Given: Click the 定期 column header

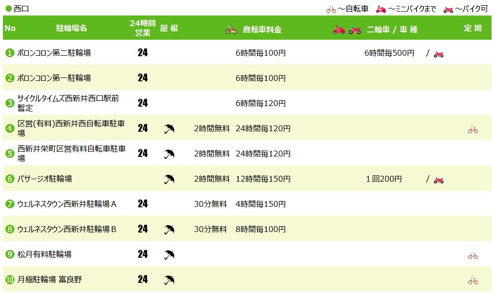Looking at the screenshot, I should tap(473, 28).
